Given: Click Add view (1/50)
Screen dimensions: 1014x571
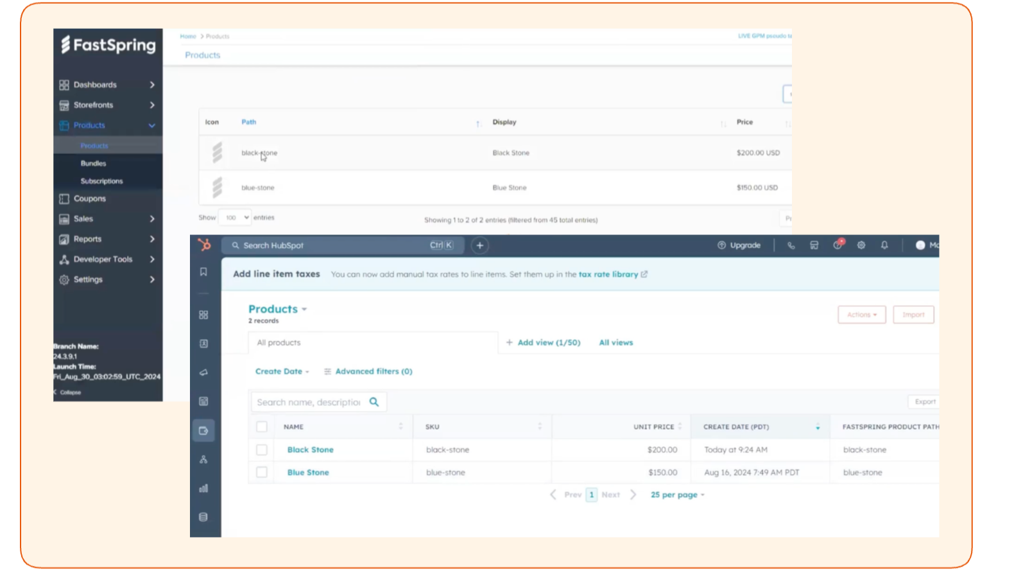Looking at the screenshot, I should pyautogui.click(x=543, y=342).
